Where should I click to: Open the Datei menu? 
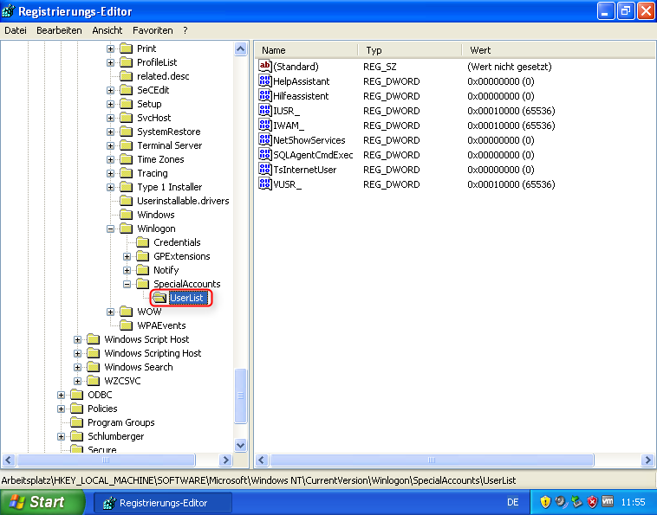click(16, 30)
